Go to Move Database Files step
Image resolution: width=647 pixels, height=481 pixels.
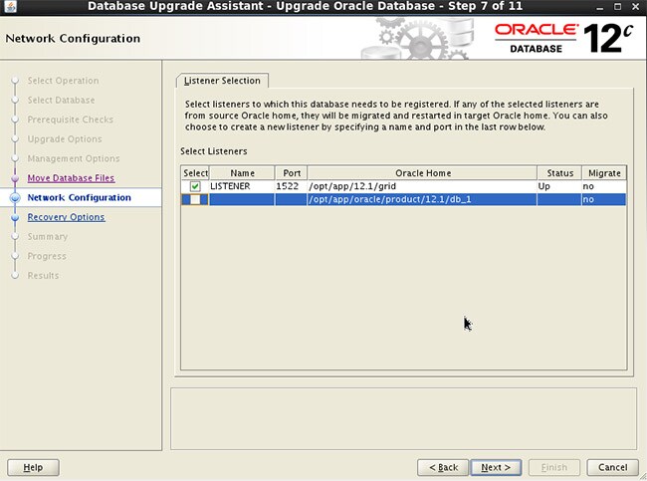pyautogui.click(x=71, y=178)
